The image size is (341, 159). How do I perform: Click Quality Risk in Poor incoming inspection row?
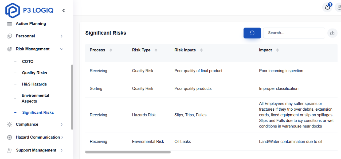[x=143, y=71]
